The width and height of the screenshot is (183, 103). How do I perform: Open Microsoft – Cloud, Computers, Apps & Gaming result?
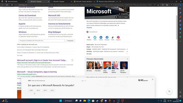(37, 72)
